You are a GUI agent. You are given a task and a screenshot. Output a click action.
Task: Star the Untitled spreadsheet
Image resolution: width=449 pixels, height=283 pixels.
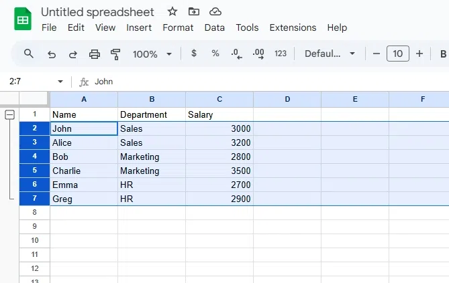click(172, 11)
